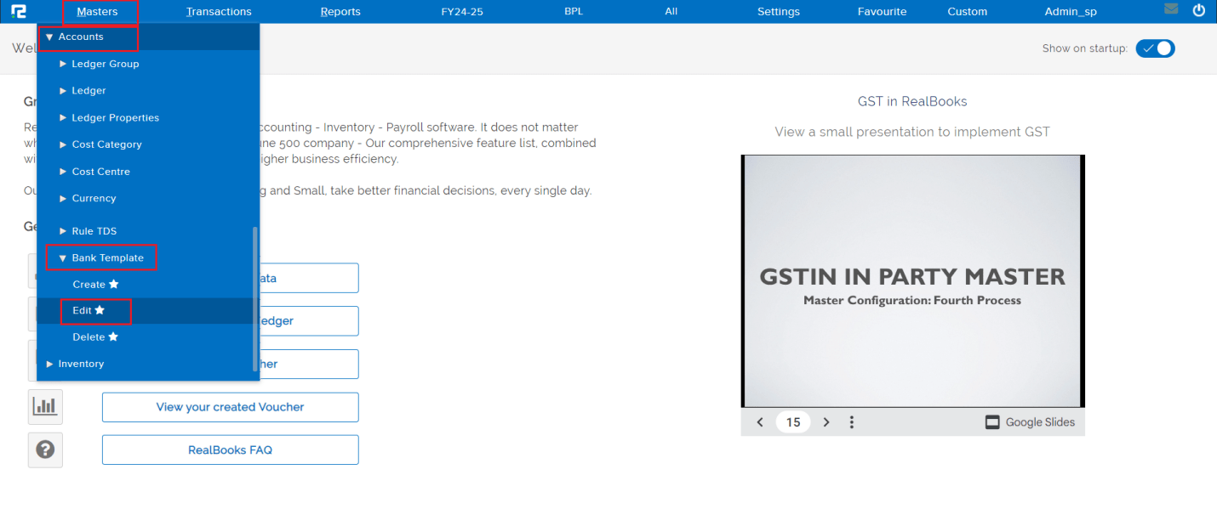Screen dimensions: 1217x509
Task: Open slides three-dot options menu
Action: click(x=852, y=422)
